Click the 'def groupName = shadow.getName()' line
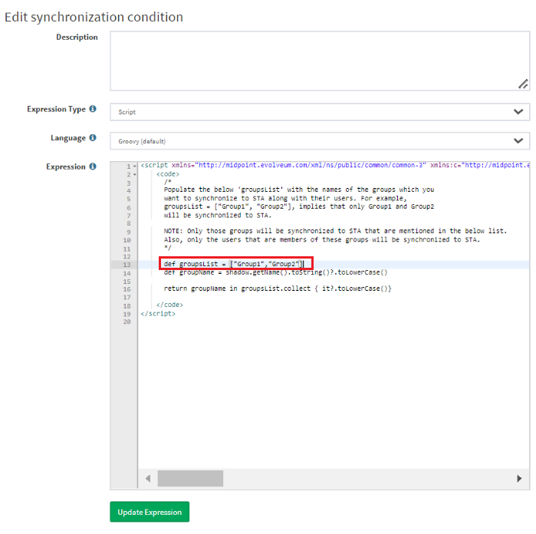The image size is (536, 534). [x=275, y=272]
